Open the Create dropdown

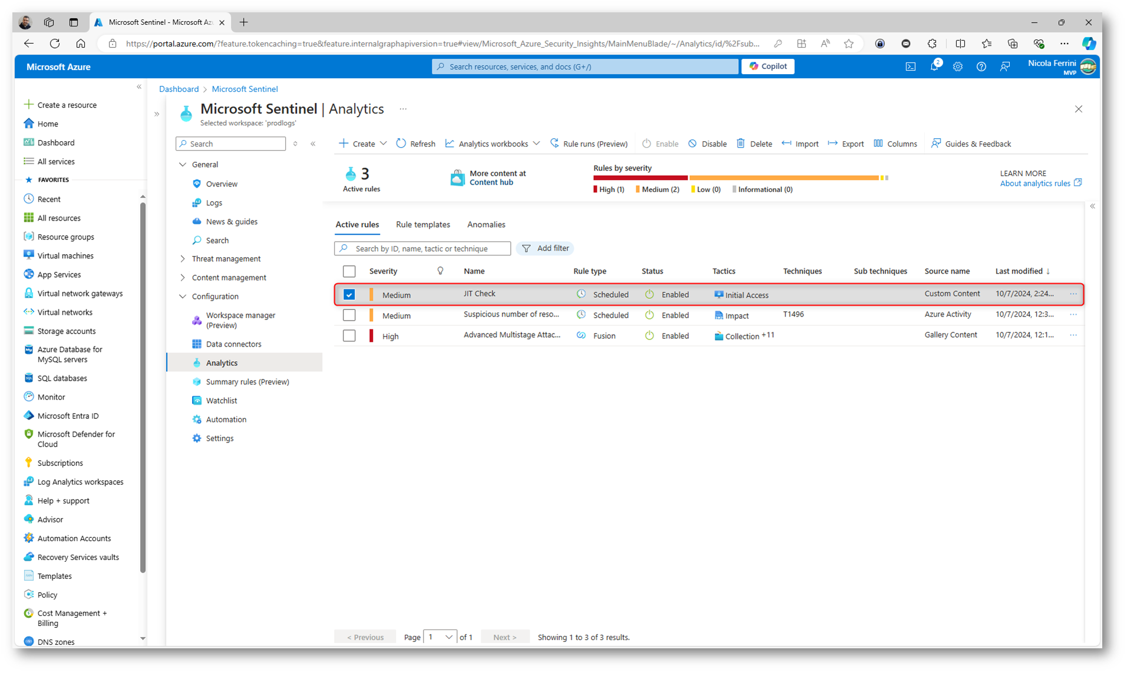pos(362,144)
